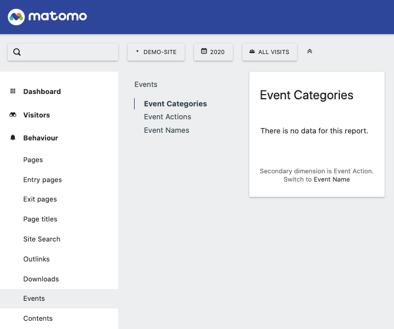Open the 2020 date range picker
The width and height of the screenshot is (394, 329).
[x=213, y=52]
